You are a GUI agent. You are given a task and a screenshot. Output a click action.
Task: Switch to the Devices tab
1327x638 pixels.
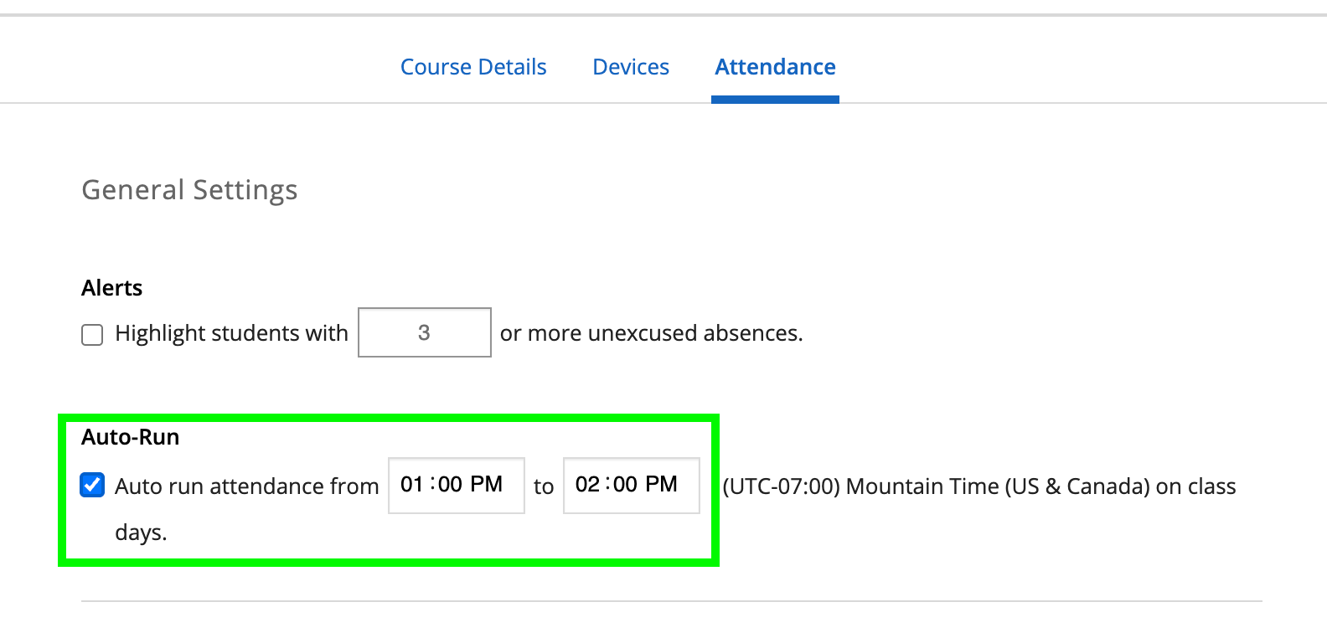tap(631, 67)
